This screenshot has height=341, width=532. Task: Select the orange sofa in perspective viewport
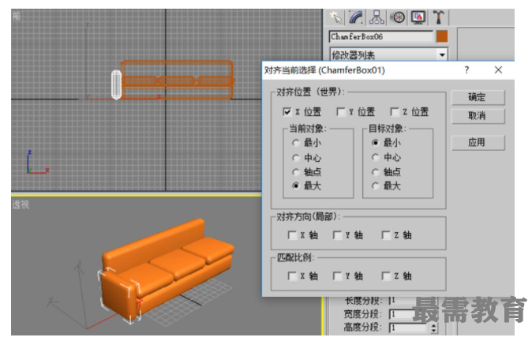tap(167, 270)
